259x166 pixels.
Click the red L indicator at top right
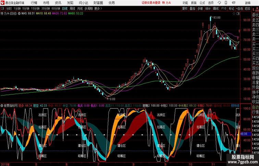point(254,10)
